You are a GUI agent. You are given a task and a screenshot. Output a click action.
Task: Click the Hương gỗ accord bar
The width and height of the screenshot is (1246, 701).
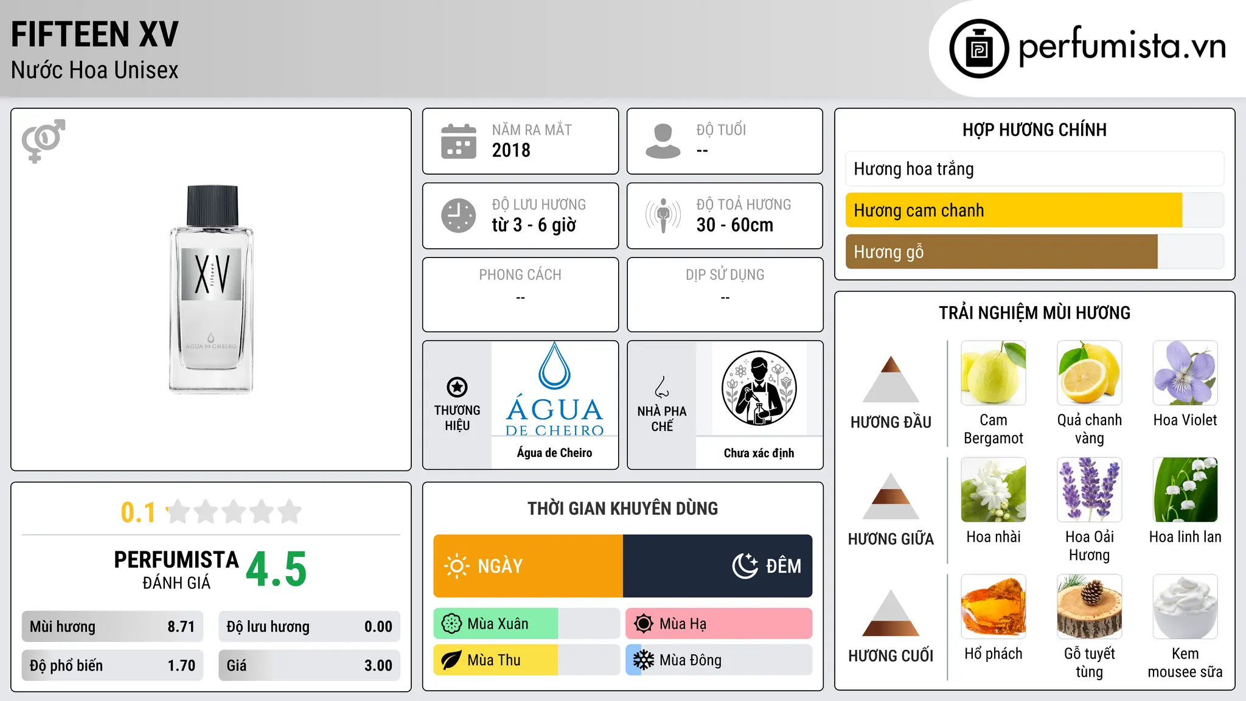click(1034, 251)
